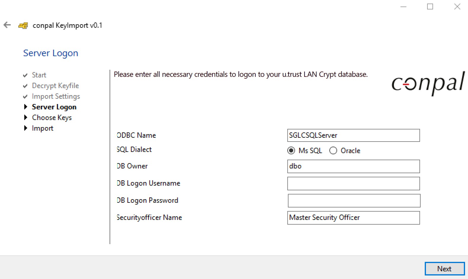
Task: Click the Server Logon page heading
Action: pos(51,53)
